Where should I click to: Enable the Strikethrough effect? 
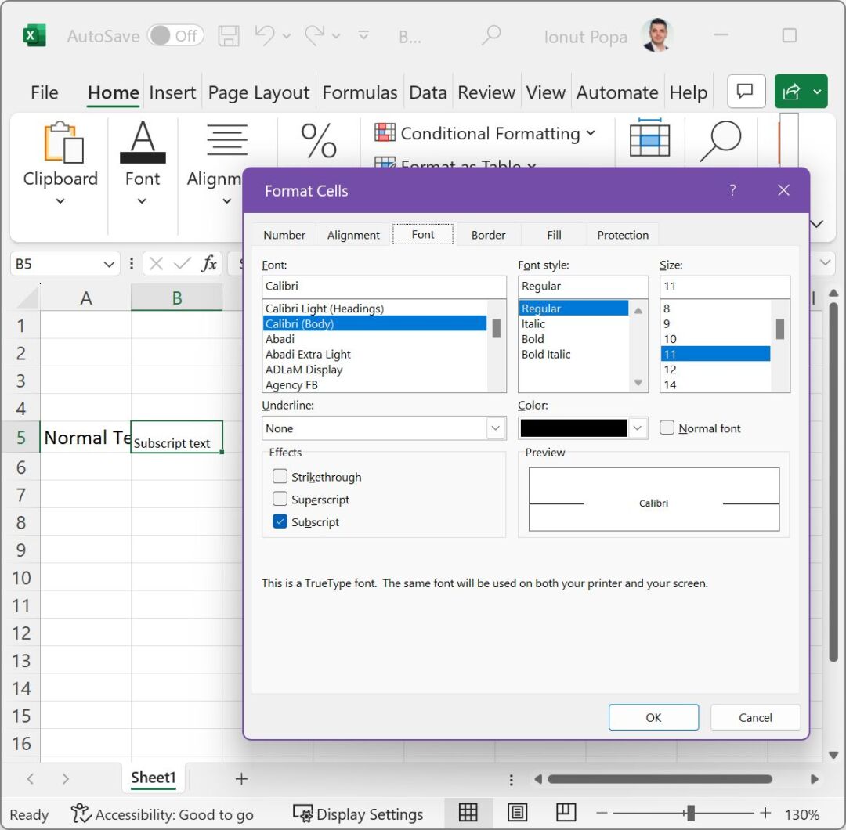pos(280,476)
